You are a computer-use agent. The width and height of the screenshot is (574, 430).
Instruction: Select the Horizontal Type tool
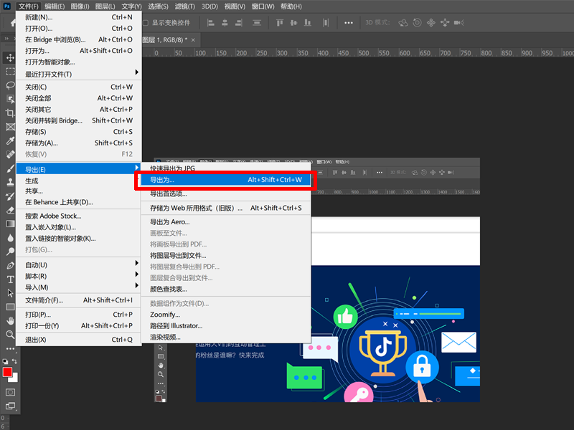point(10,279)
